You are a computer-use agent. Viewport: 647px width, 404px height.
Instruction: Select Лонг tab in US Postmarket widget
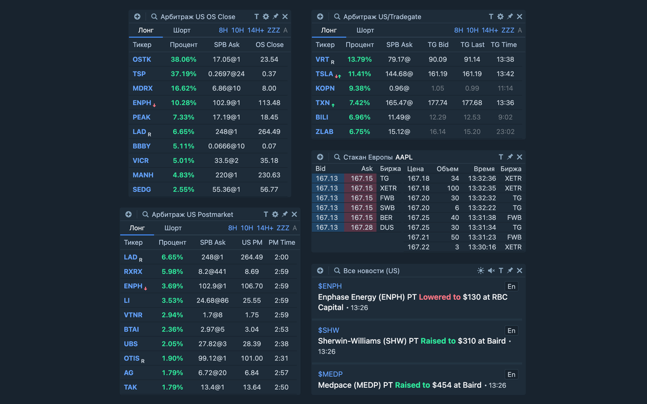(x=137, y=228)
